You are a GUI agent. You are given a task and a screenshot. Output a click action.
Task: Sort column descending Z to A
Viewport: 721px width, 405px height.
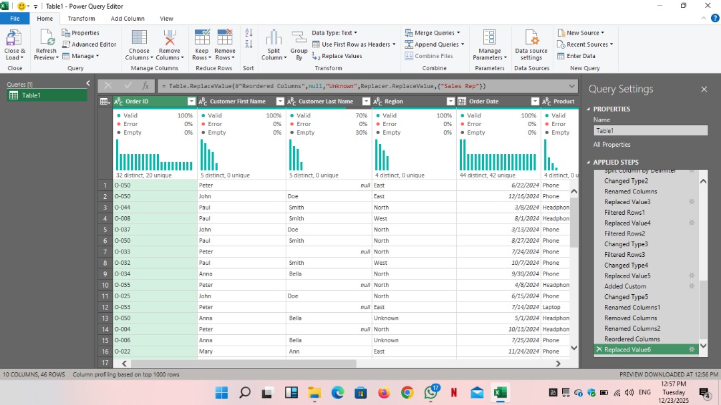click(249, 44)
